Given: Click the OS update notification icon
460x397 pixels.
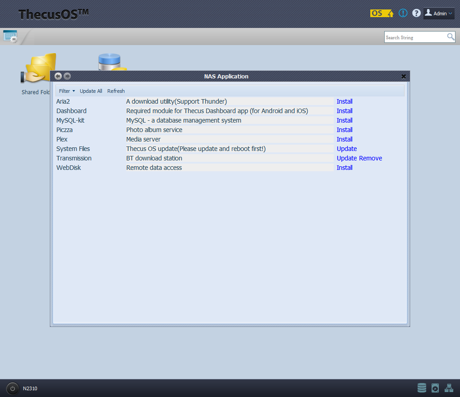Looking at the screenshot, I should [x=382, y=14].
